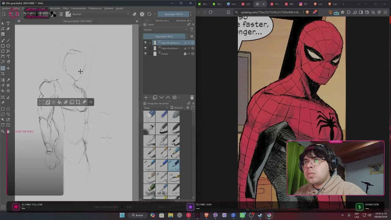Open the brush blending mode Normal dropdown

pyautogui.click(x=100, y=14)
